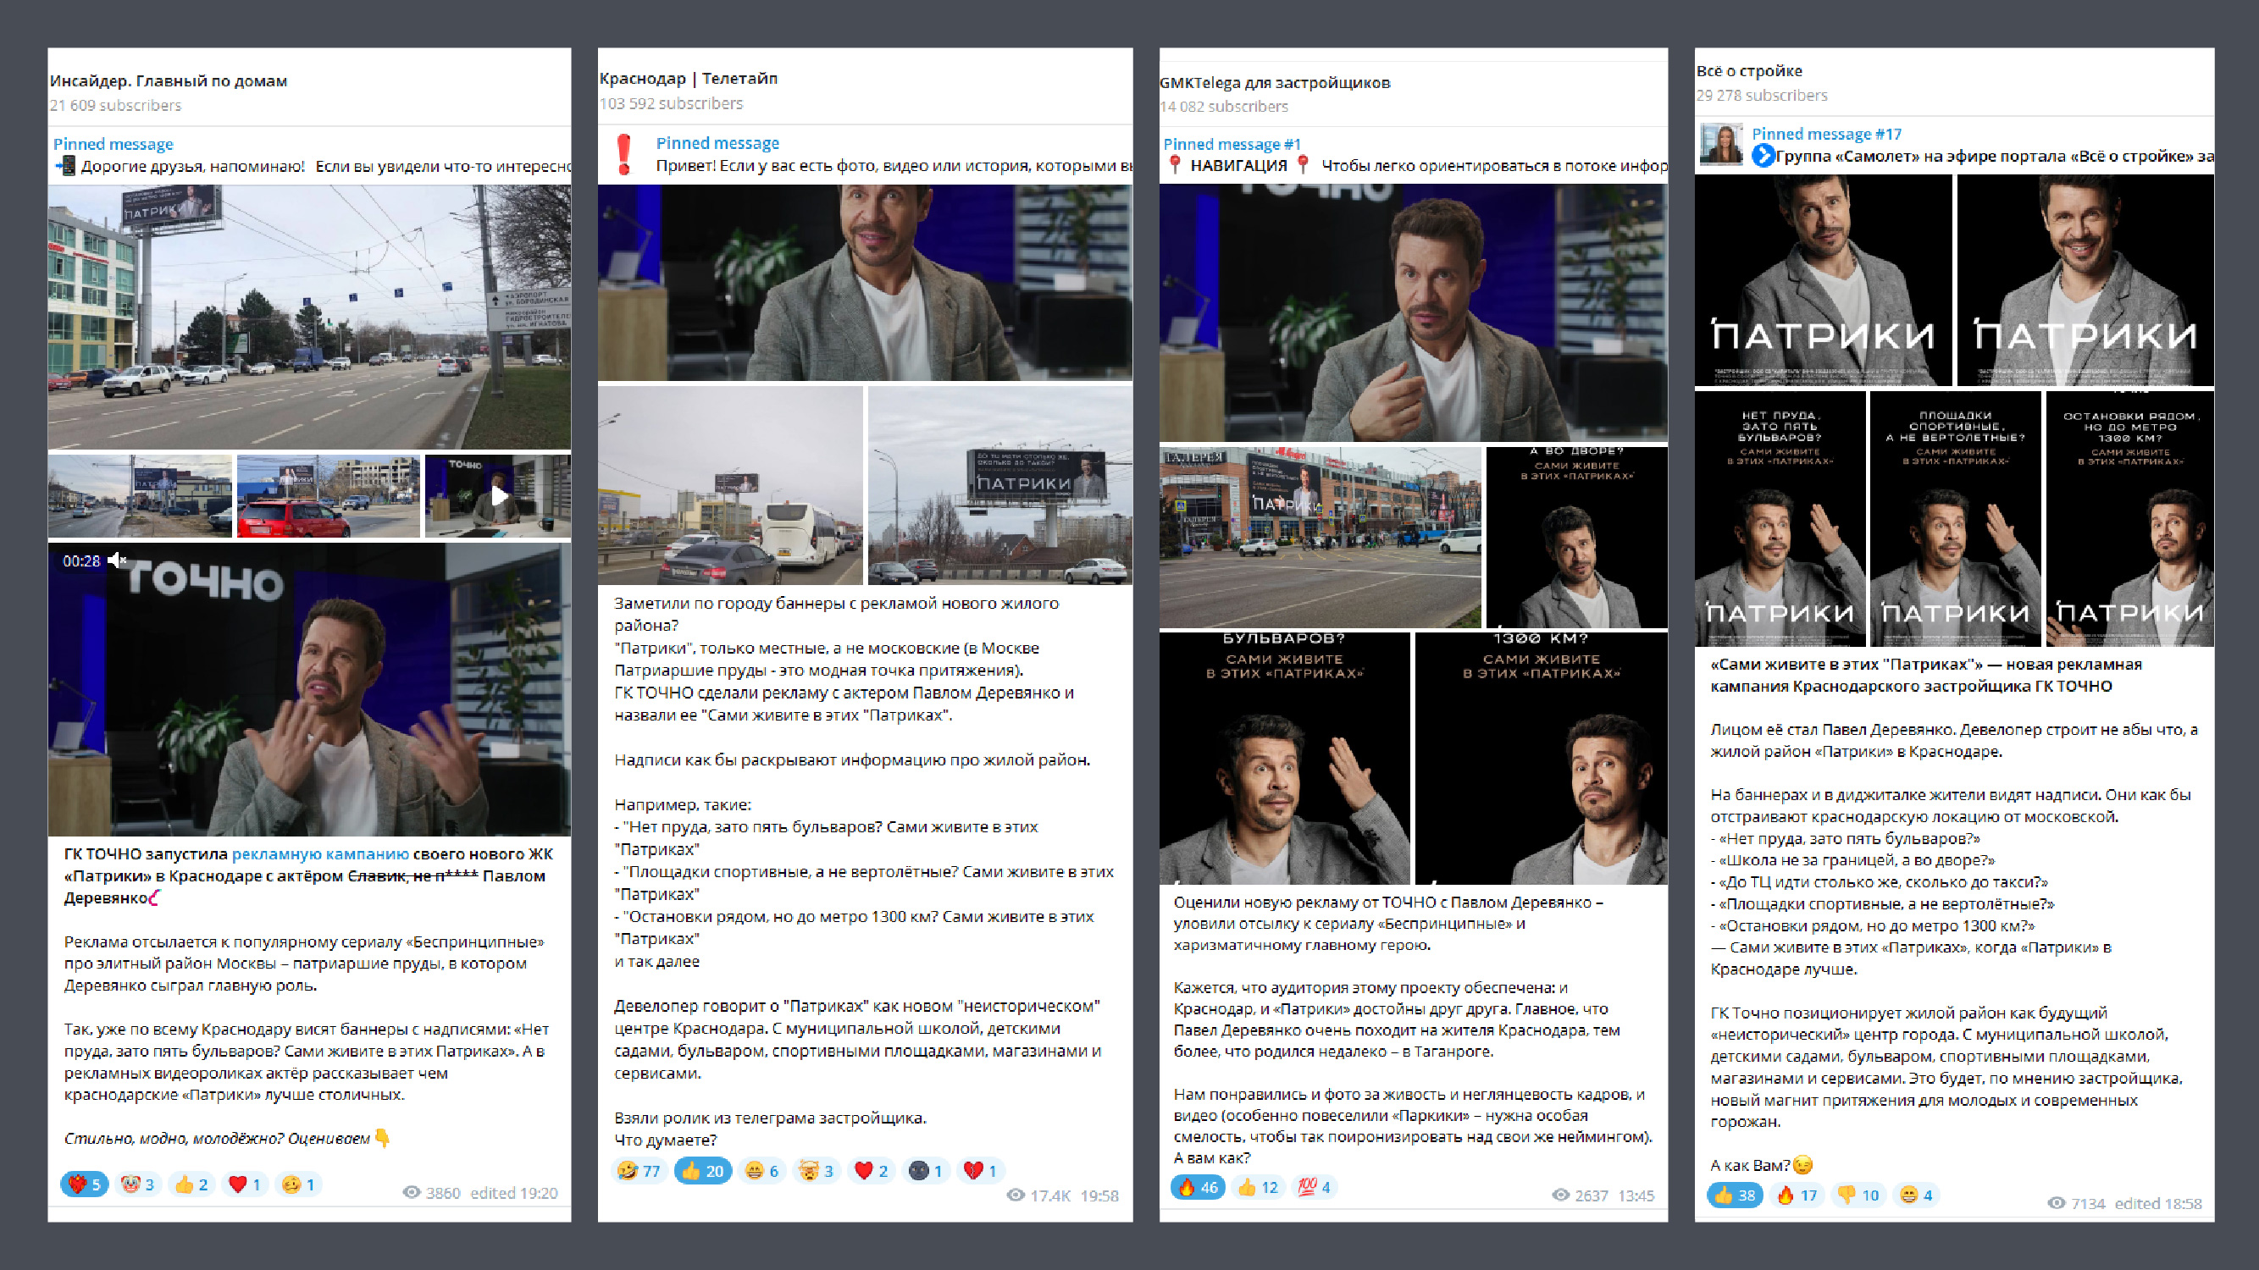The height and width of the screenshot is (1270, 2259).
Task: Open pinned message in Краснодар | Телетайп channel
Action: 866,154
